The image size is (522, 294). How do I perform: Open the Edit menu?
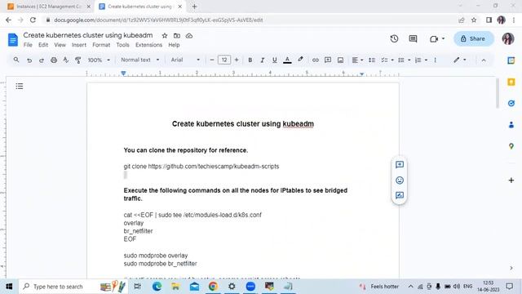click(43, 45)
